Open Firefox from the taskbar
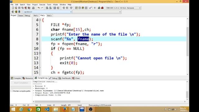The height and width of the screenshot is (112, 199). 65,109
